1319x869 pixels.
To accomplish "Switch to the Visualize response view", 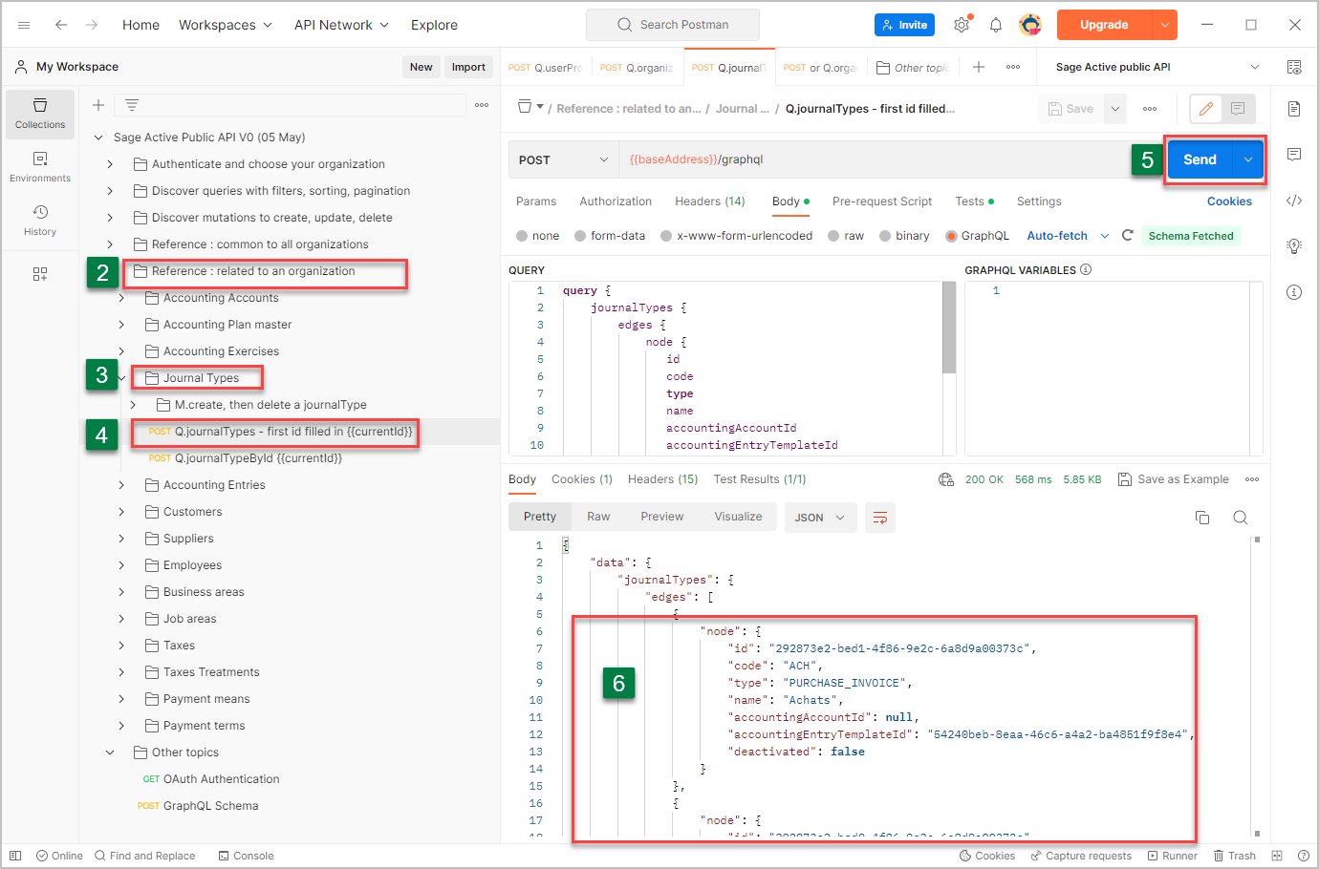I will [739, 517].
